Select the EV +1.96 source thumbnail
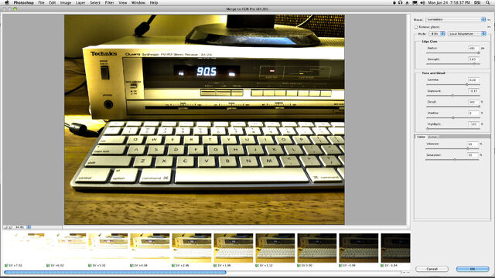The height and width of the screenshot is (278, 495). click(234, 248)
